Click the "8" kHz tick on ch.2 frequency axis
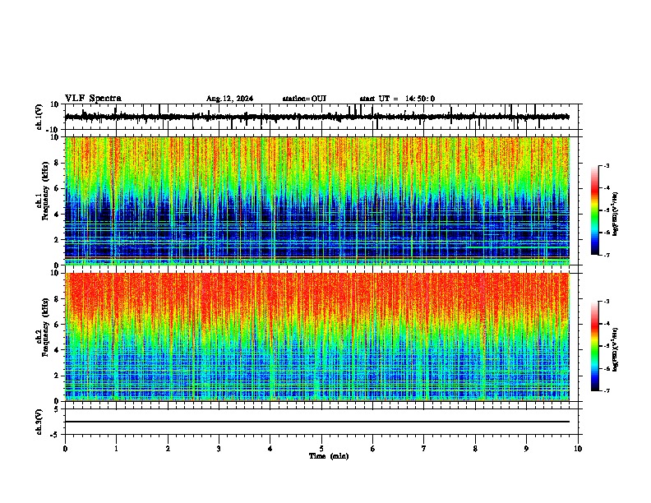This screenshot has height=503, width=651. (x=58, y=299)
